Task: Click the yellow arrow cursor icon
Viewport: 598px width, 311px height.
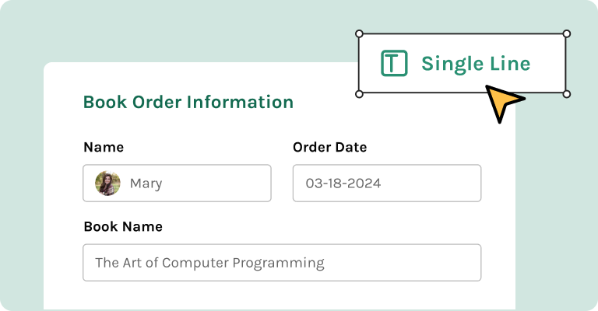Action: pos(501,101)
